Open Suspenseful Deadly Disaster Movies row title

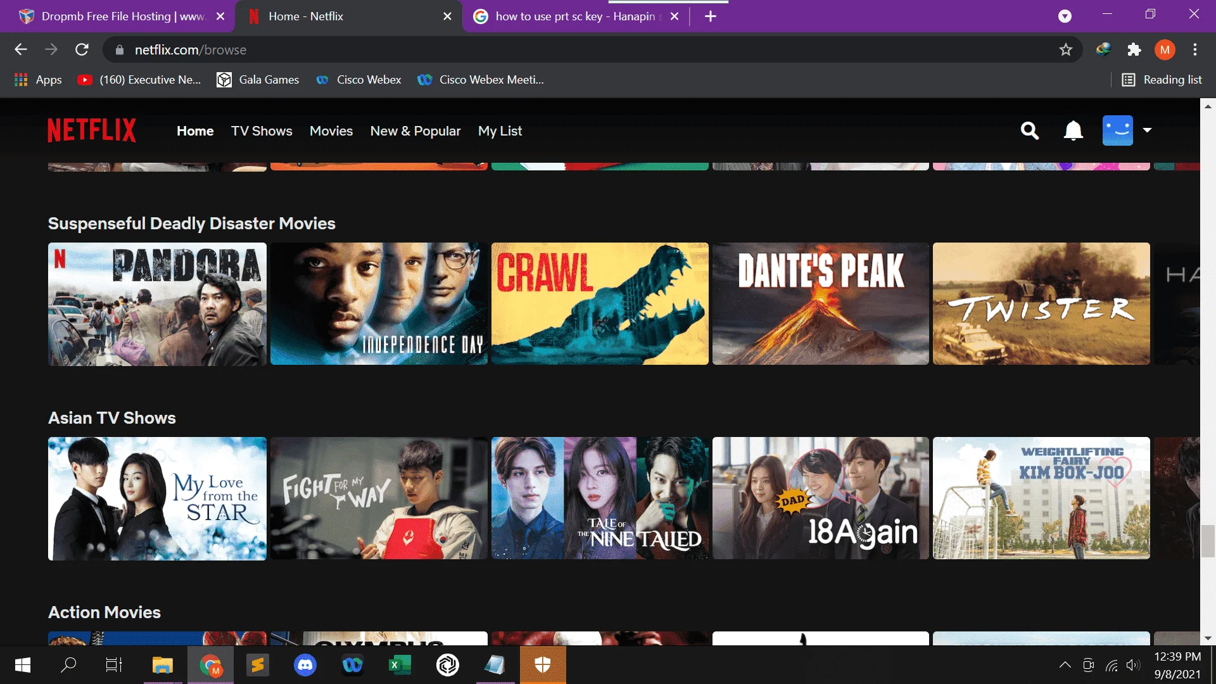192,224
